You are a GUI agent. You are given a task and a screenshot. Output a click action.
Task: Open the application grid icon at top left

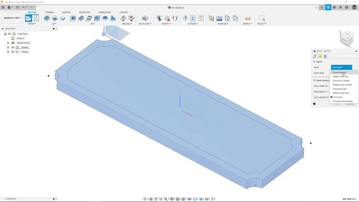tap(3, 7)
